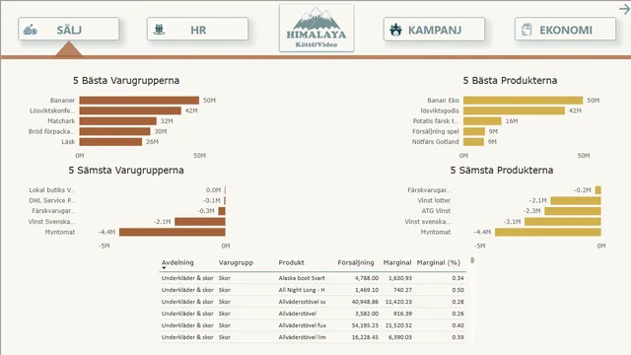631x355 pixels.
Task: Click the 'Lokal butiks V...' label
Action: [x=51, y=190]
